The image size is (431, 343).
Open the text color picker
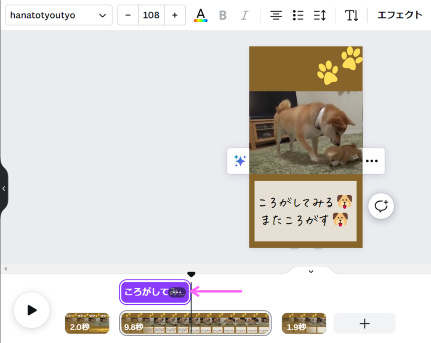tap(201, 15)
